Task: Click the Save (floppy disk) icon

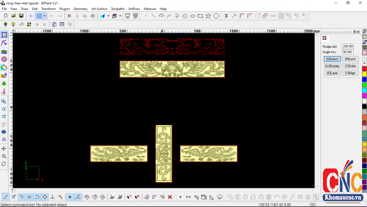Action: (x=21, y=16)
